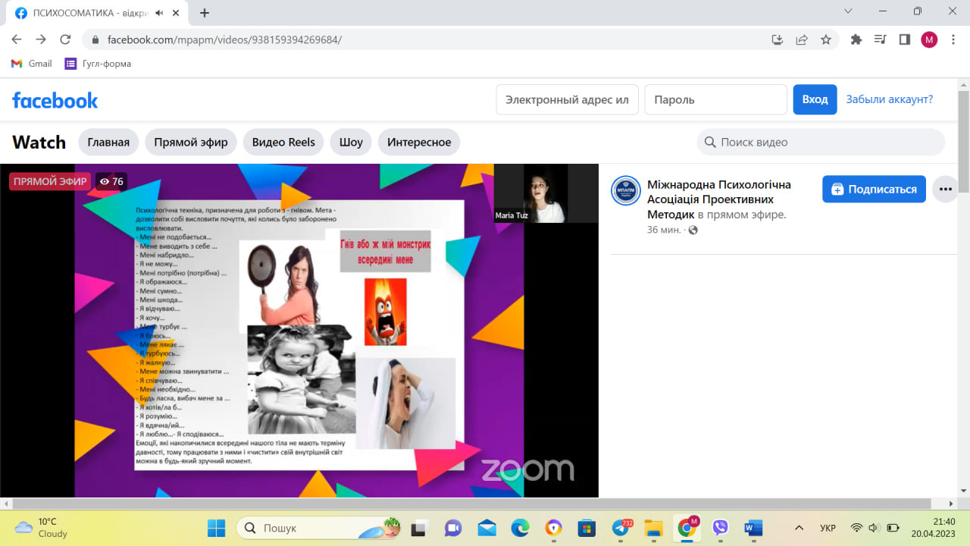Open the Chrome tab search chevron

pos(850,11)
